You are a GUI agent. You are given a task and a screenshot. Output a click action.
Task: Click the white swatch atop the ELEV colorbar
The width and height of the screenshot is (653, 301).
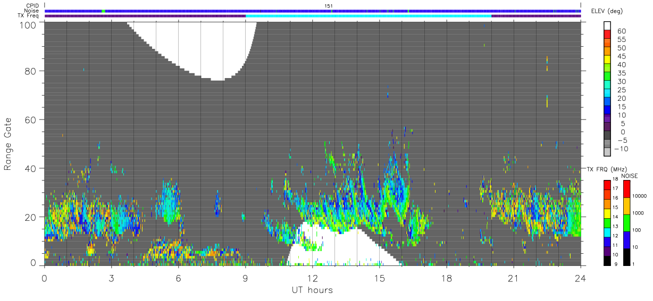(608, 27)
